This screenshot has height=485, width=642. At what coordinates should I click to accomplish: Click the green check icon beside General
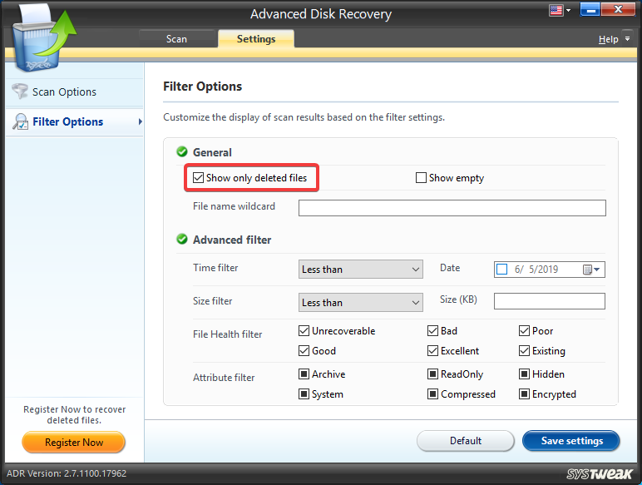click(x=182, y=152)
